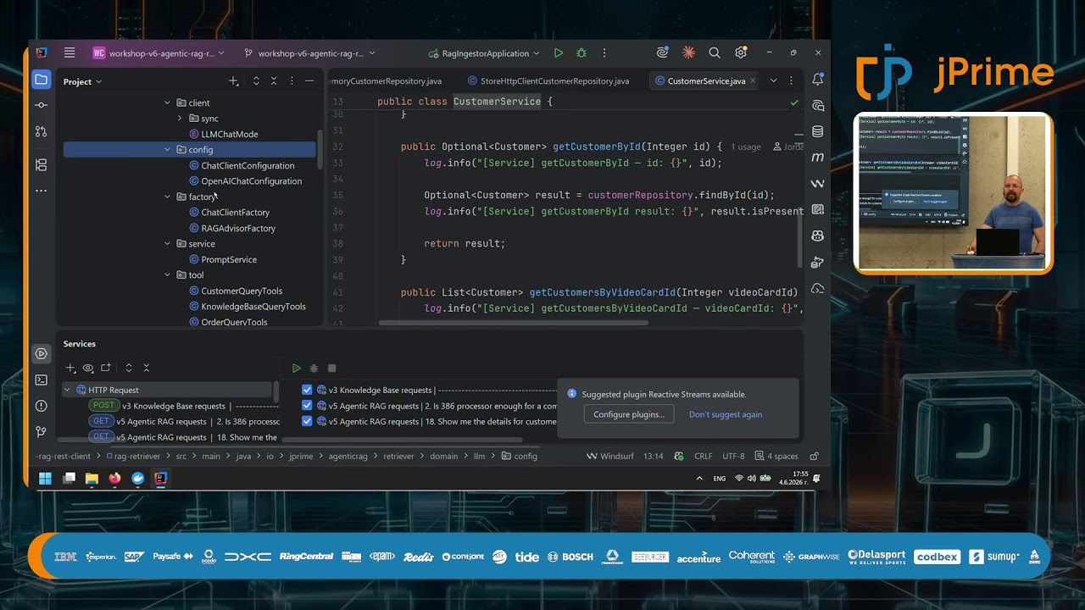The width and height of the screenshot is (1085, 610).
Task: Collapse the client folder
Action: (x=167, y=103)
